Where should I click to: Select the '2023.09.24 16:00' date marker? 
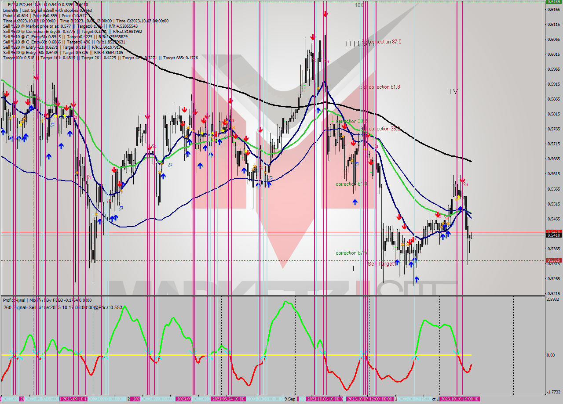(228, 400)
